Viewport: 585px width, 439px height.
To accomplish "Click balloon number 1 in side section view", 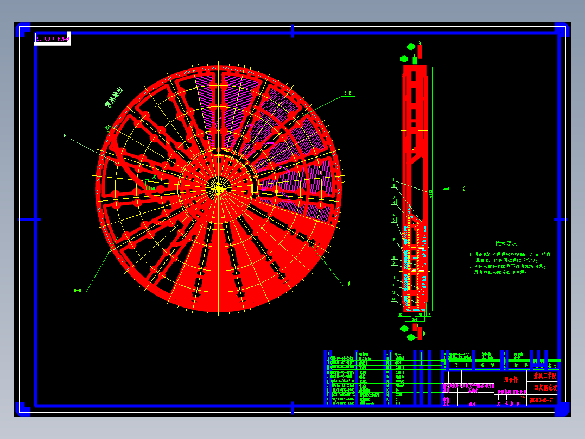I will point(393,180).
